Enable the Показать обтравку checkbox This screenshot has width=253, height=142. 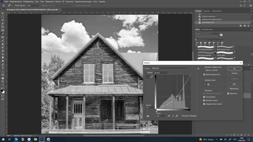coord(181,116)
